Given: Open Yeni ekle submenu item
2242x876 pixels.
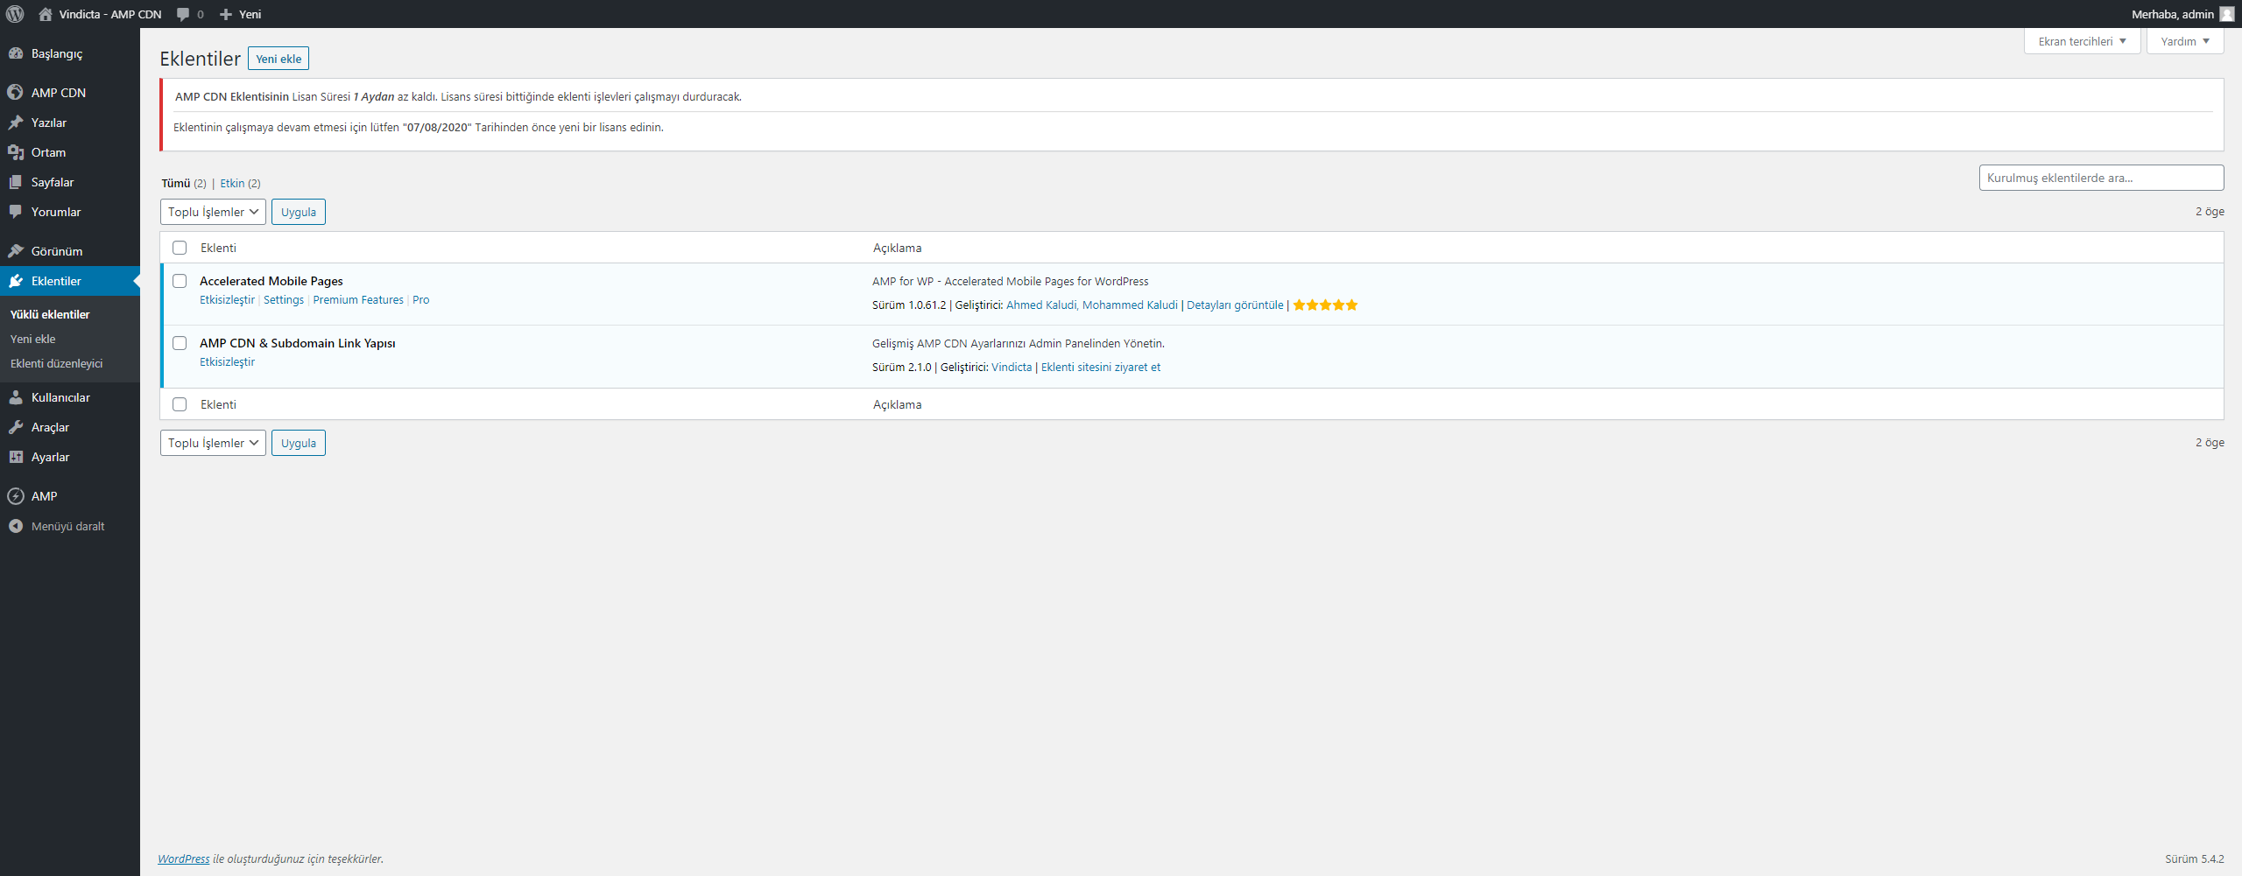Looking at the screenshot, I should pyautogui.click(x=33, y=339).
